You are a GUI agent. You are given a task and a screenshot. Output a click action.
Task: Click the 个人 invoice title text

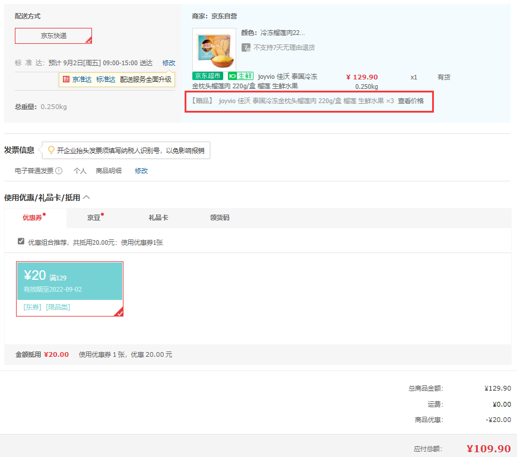(x=80, y=171)
